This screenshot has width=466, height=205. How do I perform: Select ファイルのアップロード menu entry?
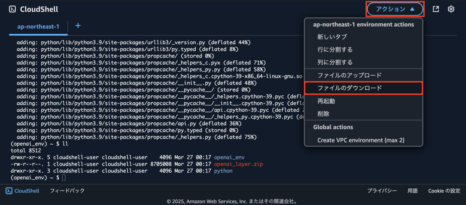pyautogui.click(x=363, y=75)
